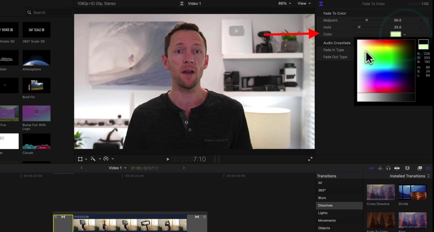Click the Audio Crossfade section heading
Image resolution: width=434 pixels, height=232 pixels.
(337, 43)
